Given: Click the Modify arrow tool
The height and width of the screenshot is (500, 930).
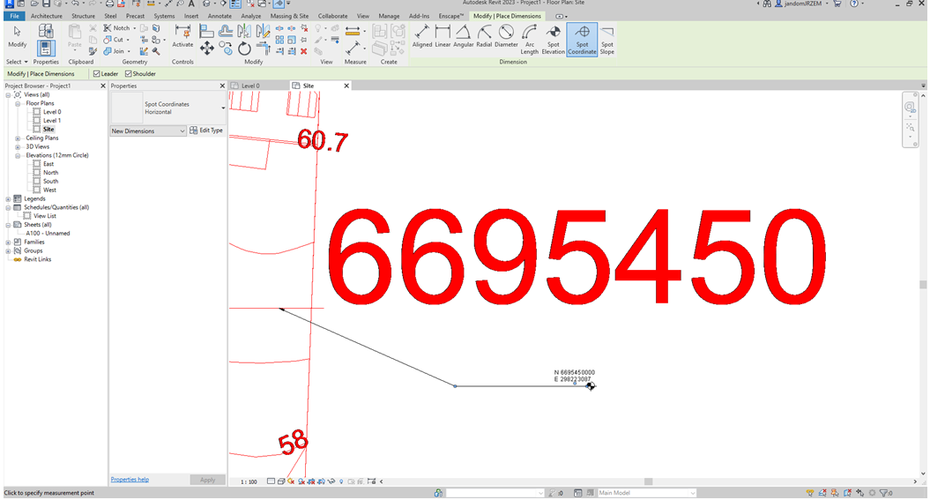Looking at the screenshot, I should [x=18, y=37].
